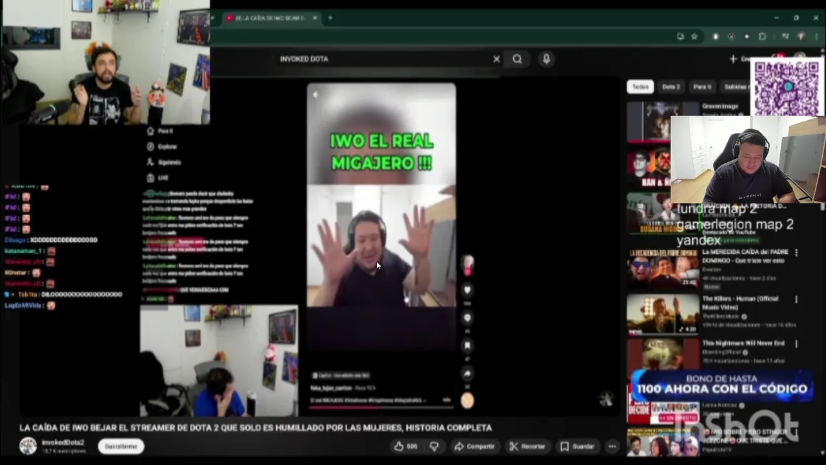This screenshot has width=826, height=465.
Task: Close the LA CAÍDA DE IWO browser tab
Action: click(315, 18)
